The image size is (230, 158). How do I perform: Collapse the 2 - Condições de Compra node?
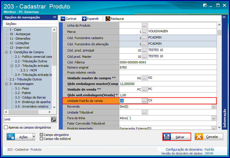coord(6,52)
